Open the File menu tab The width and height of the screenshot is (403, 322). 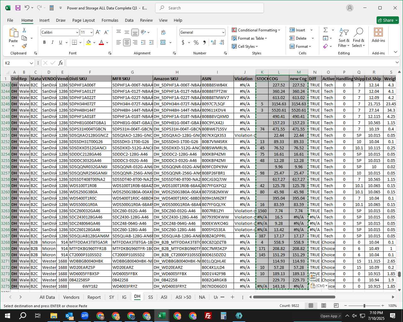coord(10,20)
